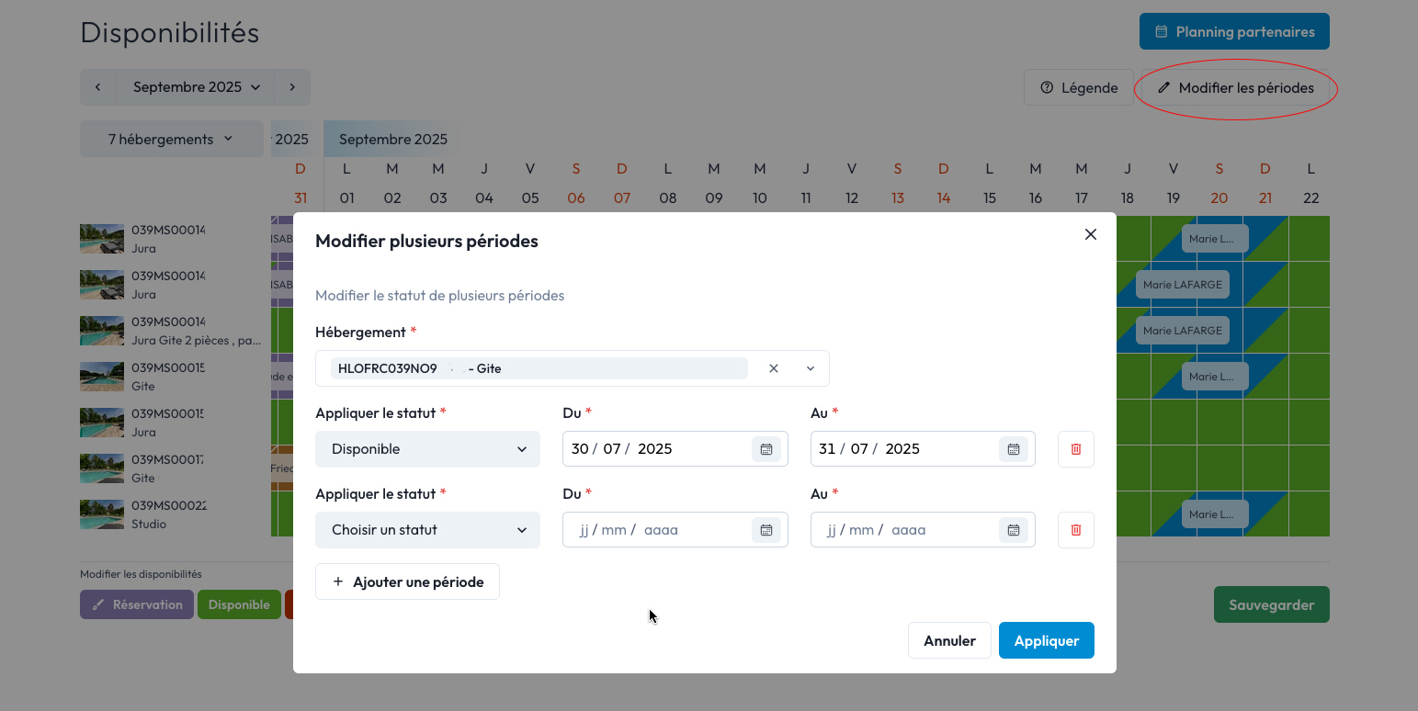Viewport: 1418px width, 711px height.
Task: Close the Modifier plusieurs périodes dialog
Action: coord(1090,234)
